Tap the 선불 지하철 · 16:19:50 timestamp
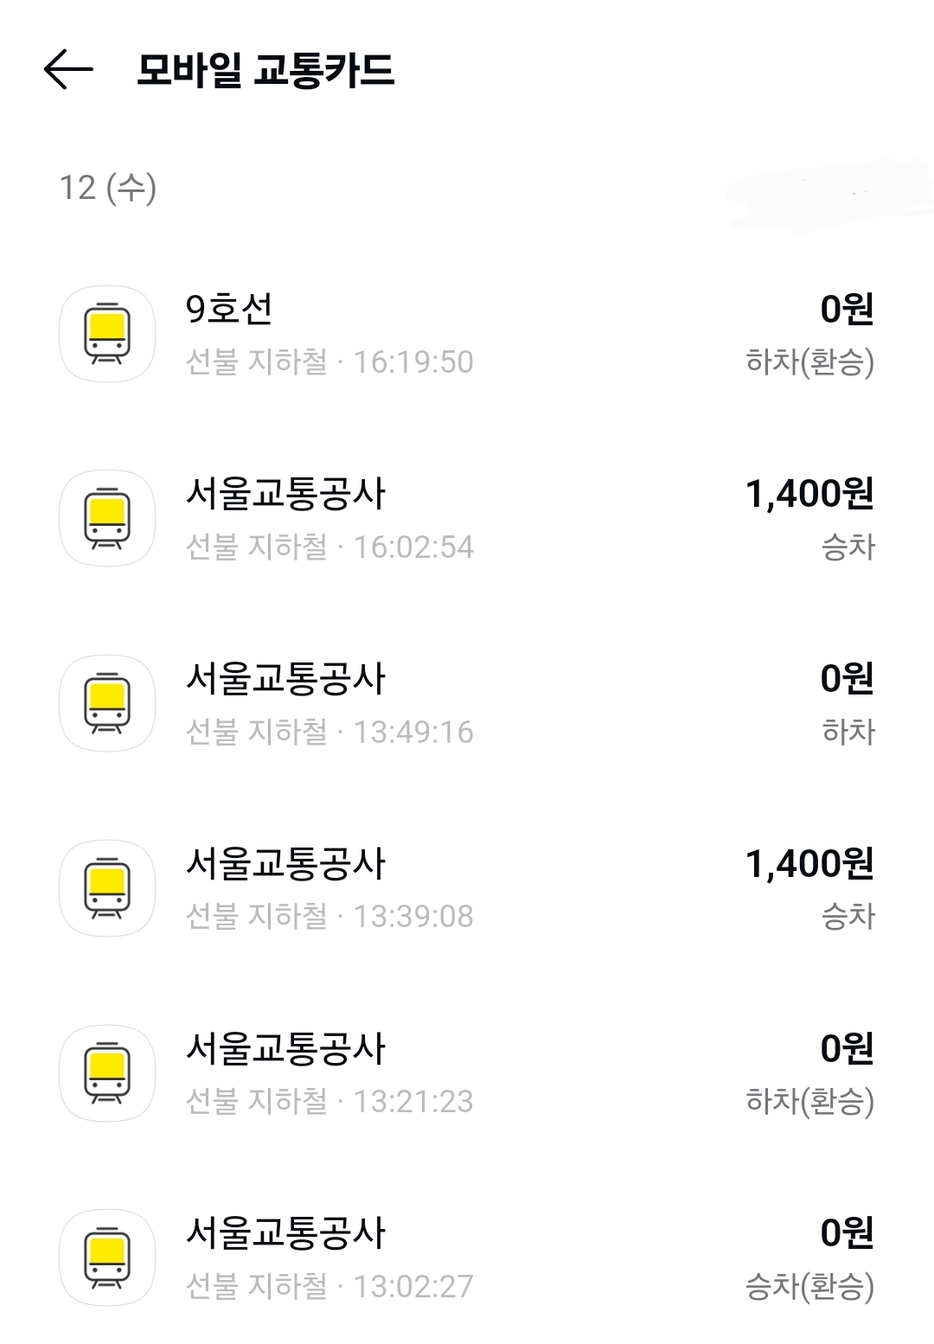This screenshot has height=1344, width=934. (x=329, y=362)
